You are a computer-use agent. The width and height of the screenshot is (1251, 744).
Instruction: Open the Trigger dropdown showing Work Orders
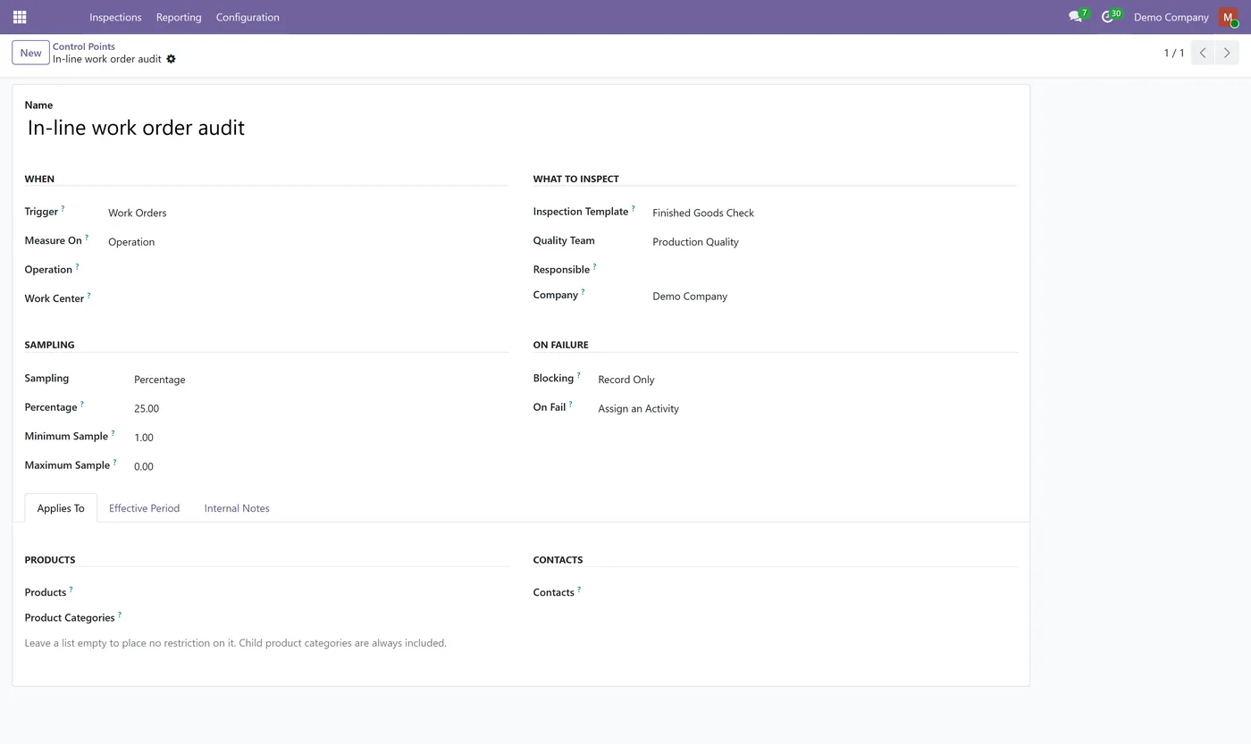coord(307,213)
